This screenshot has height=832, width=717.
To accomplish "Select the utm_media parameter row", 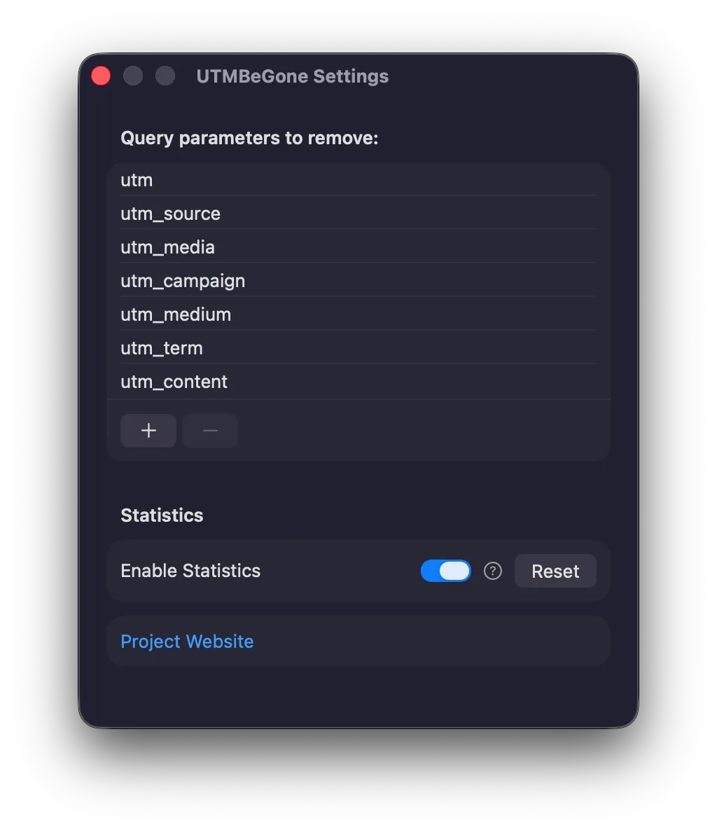I will click(280, 247).
